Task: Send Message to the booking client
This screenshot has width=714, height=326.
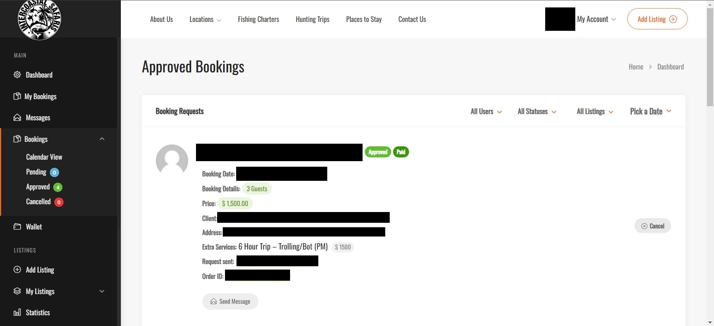Action: click(x=230, y=301)
